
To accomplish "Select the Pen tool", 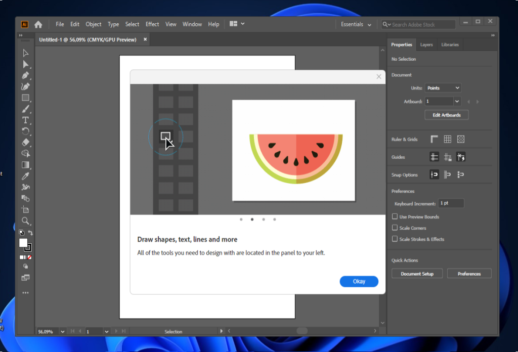I will tap(25, 76).
